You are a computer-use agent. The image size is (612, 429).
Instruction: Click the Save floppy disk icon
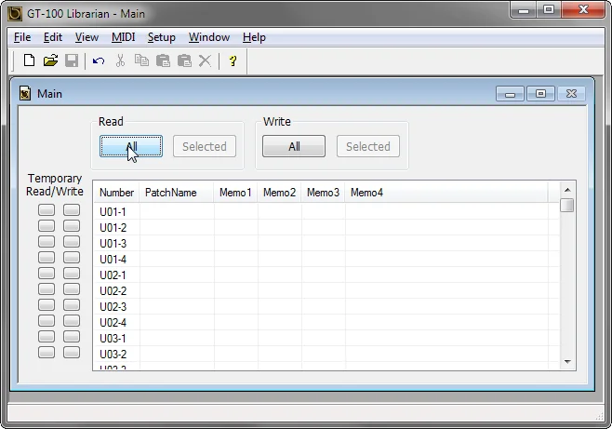pos(72,60)
